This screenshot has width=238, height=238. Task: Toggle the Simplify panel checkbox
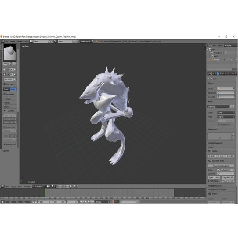tap(210, 194)
